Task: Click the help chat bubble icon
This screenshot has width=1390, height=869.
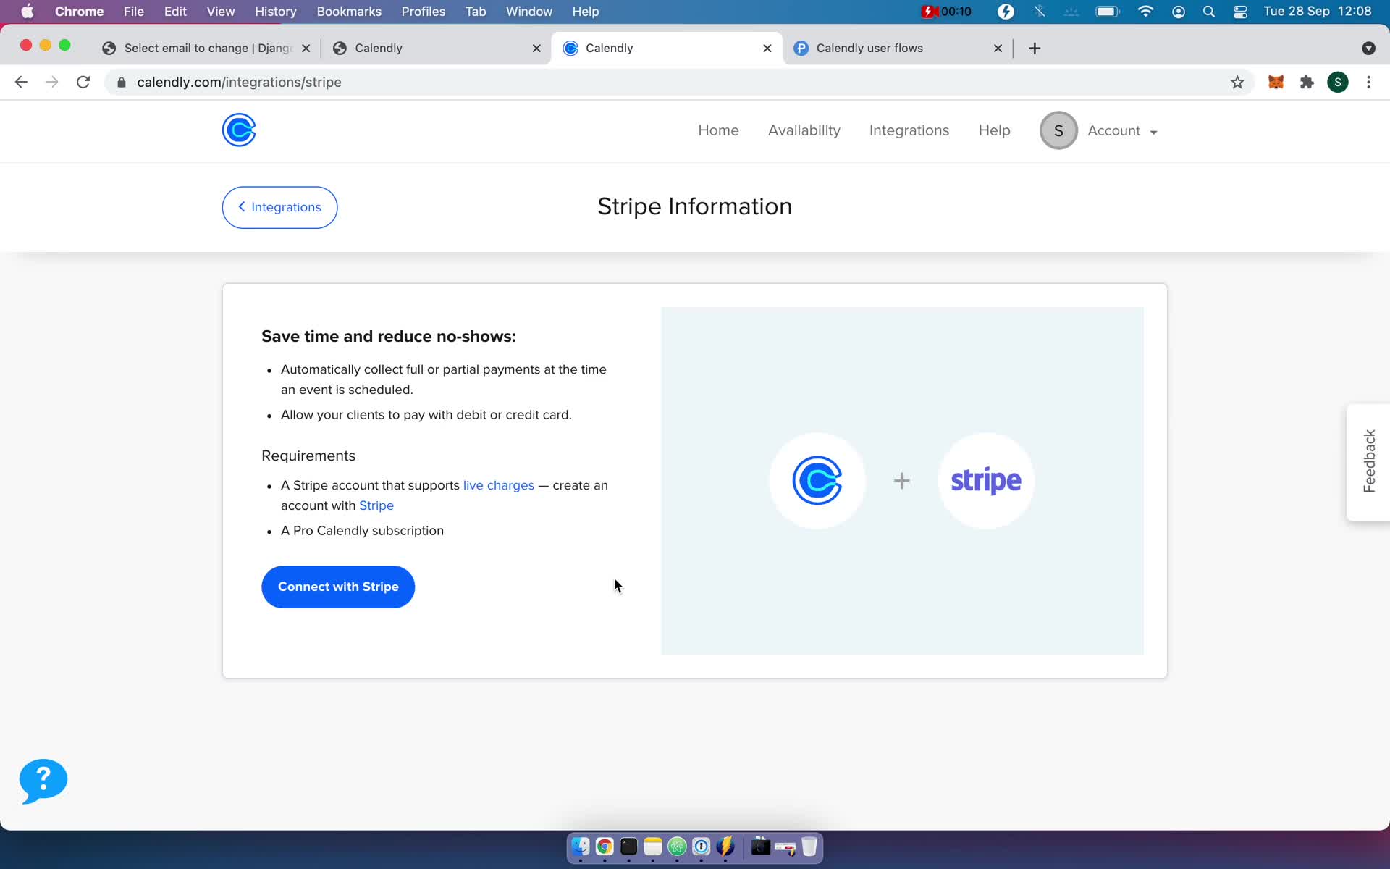Action: point(43,780)
